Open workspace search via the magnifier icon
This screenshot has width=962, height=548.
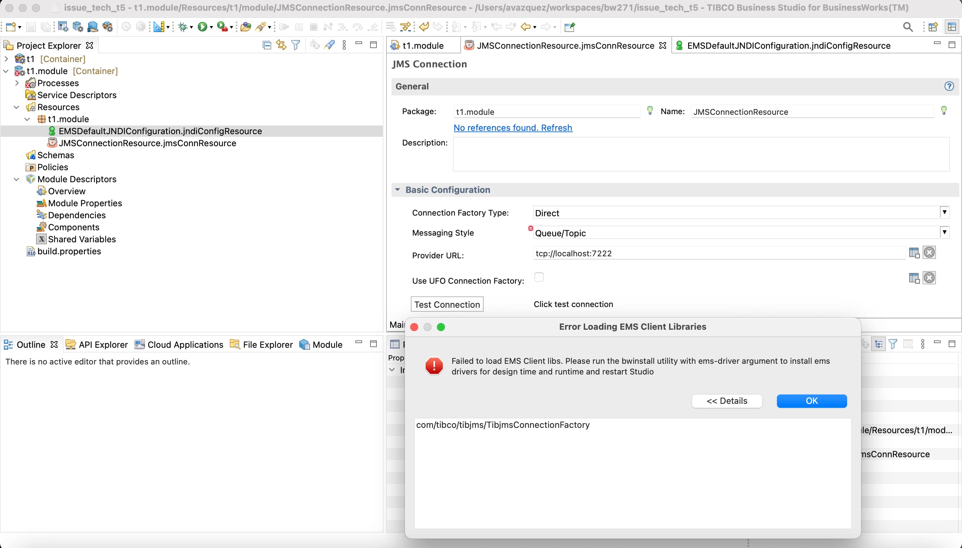(907, 26)
